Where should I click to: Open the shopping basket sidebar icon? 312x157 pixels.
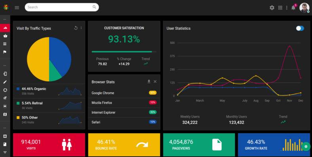coord(5,36)
